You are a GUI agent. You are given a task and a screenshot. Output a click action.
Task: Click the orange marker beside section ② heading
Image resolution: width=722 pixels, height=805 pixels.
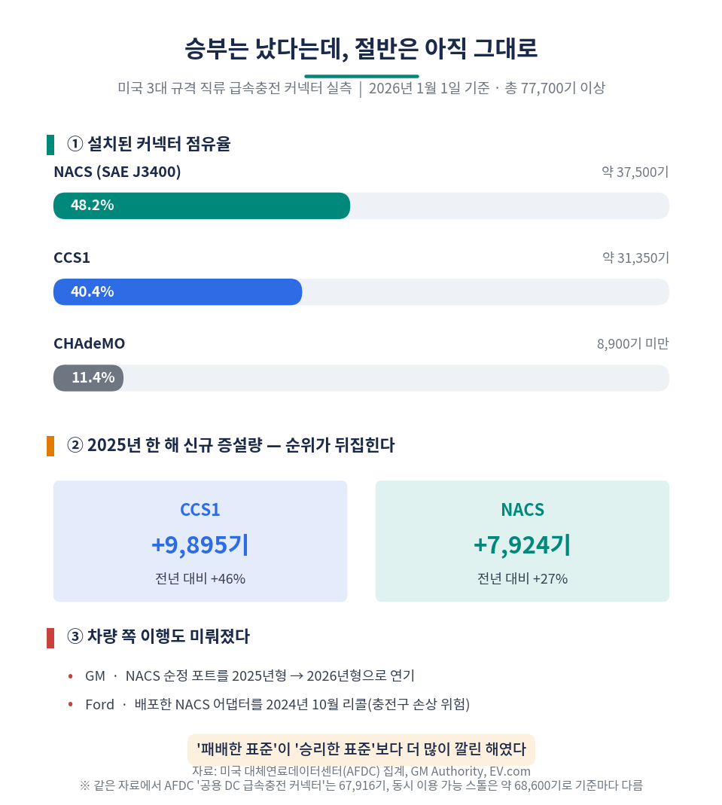tap(50, 446)
